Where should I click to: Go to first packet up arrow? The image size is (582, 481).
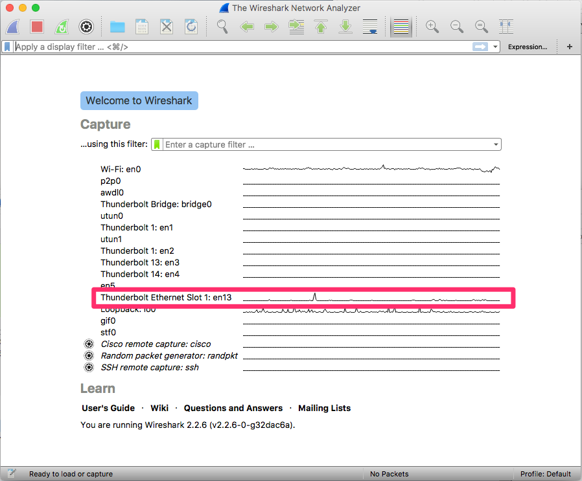click(321, 27)
